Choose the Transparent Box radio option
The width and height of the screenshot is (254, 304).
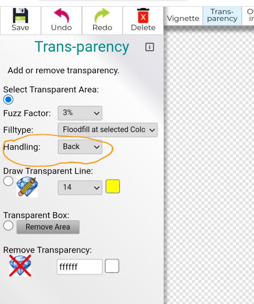point(8,226)
